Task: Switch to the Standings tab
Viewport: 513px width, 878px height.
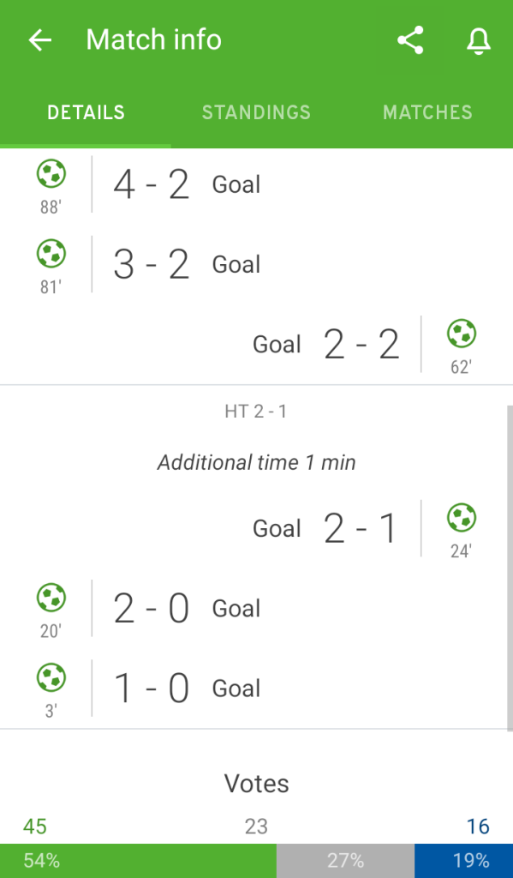Action: coord(256,112)
